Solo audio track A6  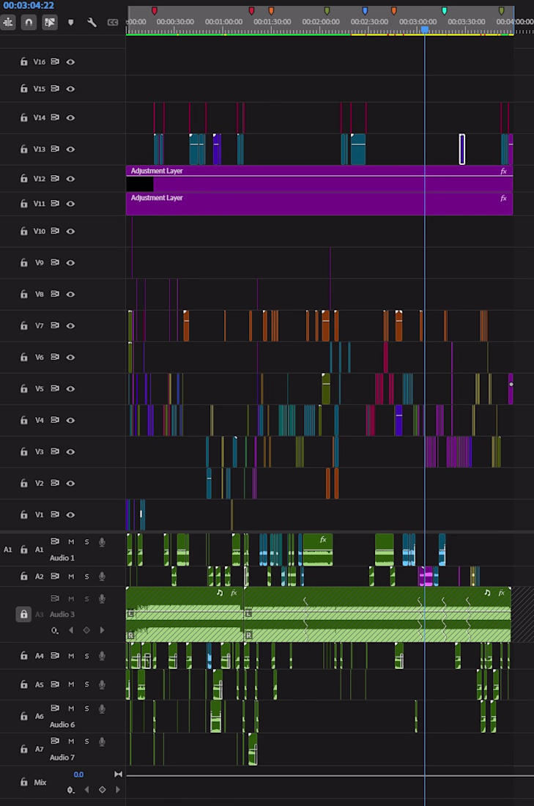click(86, 709)
